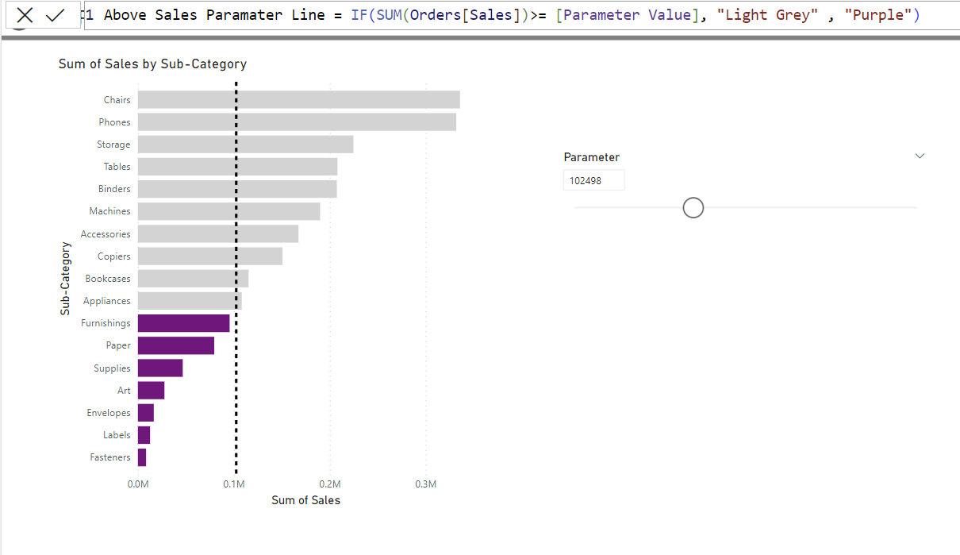960x555 pixels.
Task: Select the purple Paper bar
Action: pyautogui.click(x=175, y=345)
